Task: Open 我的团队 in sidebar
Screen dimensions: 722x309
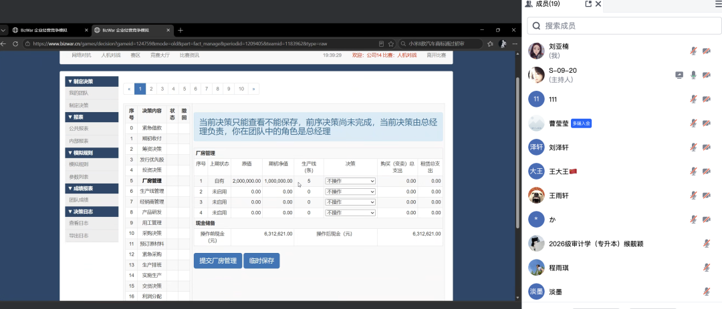Action: pos(79,93)
